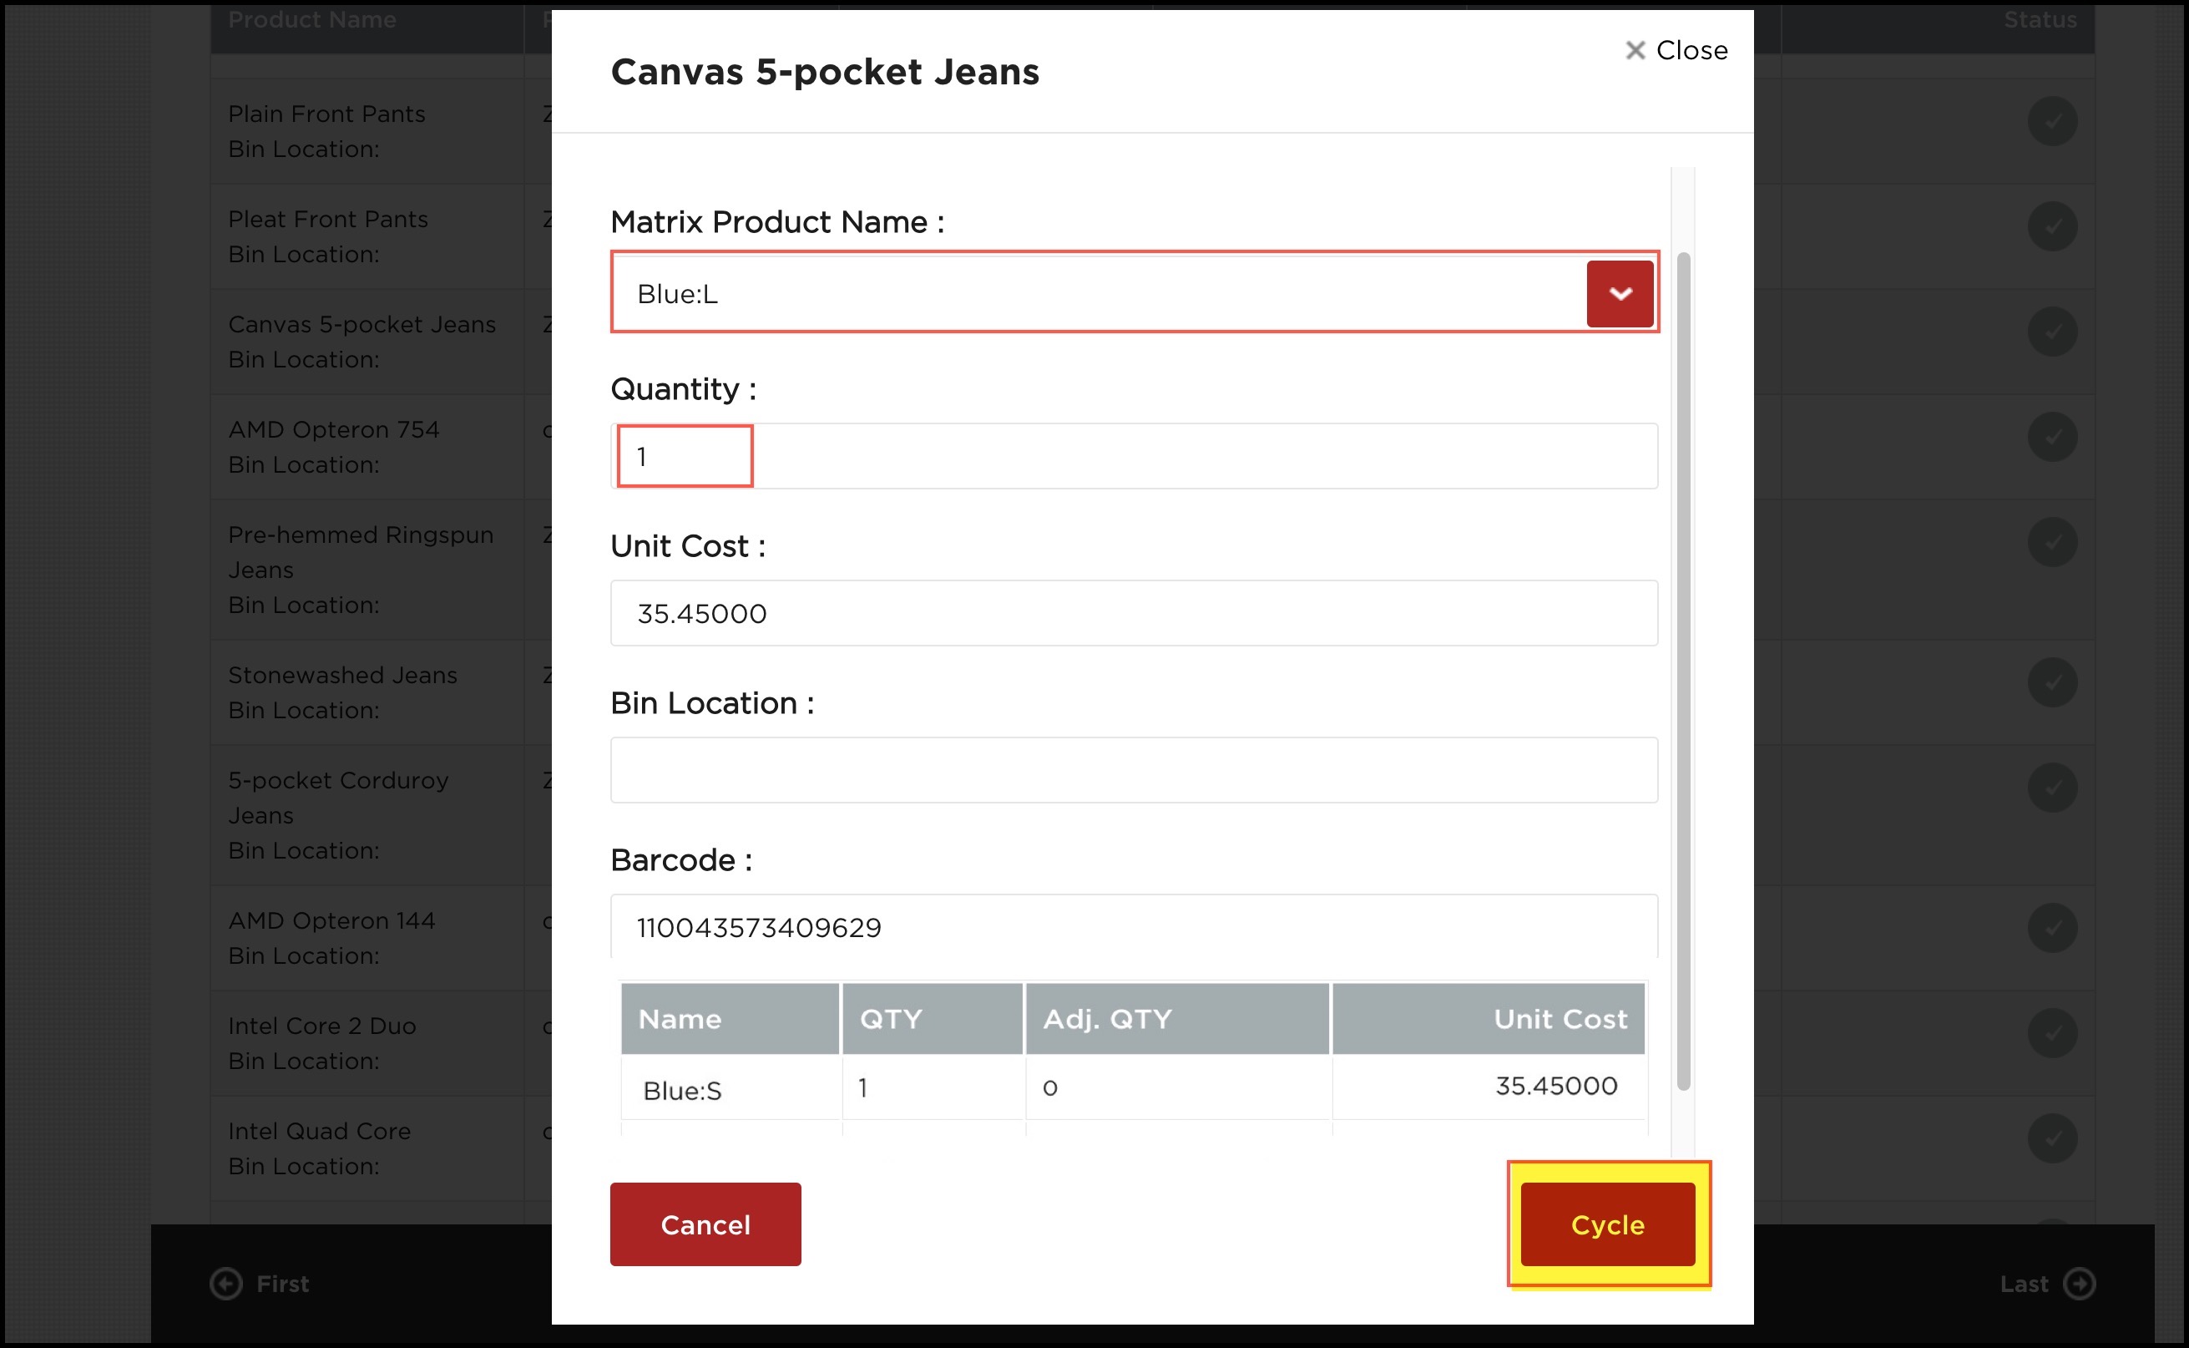Click the empty Bin Location field
The height and width of the screenshot is (1348, 2189).
(1131, 770)
